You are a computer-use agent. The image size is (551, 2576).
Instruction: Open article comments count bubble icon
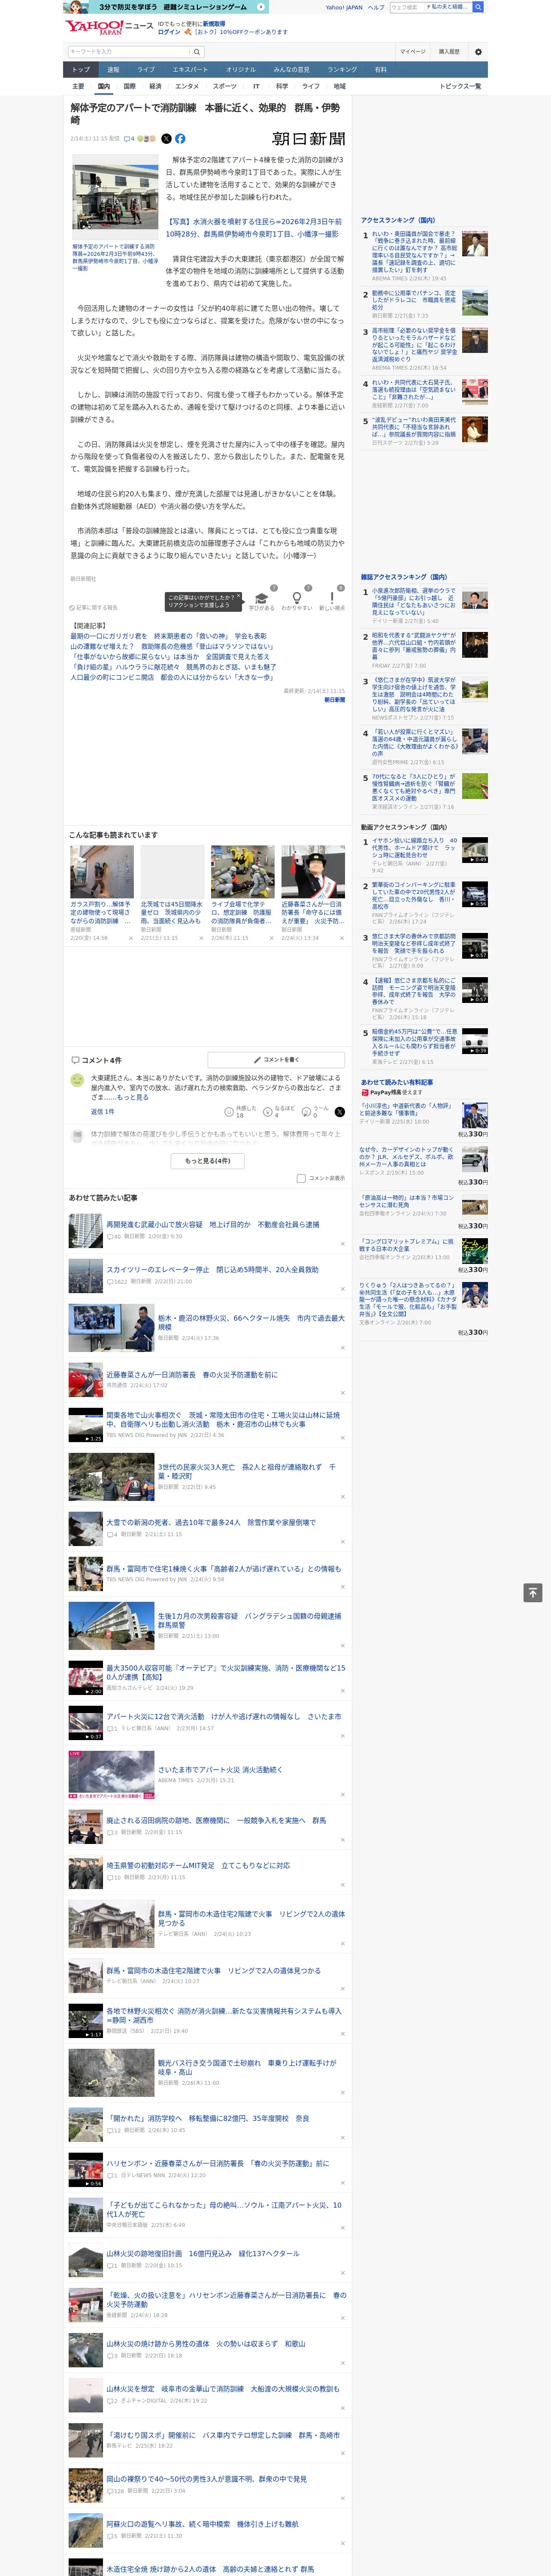click(129, 139)
